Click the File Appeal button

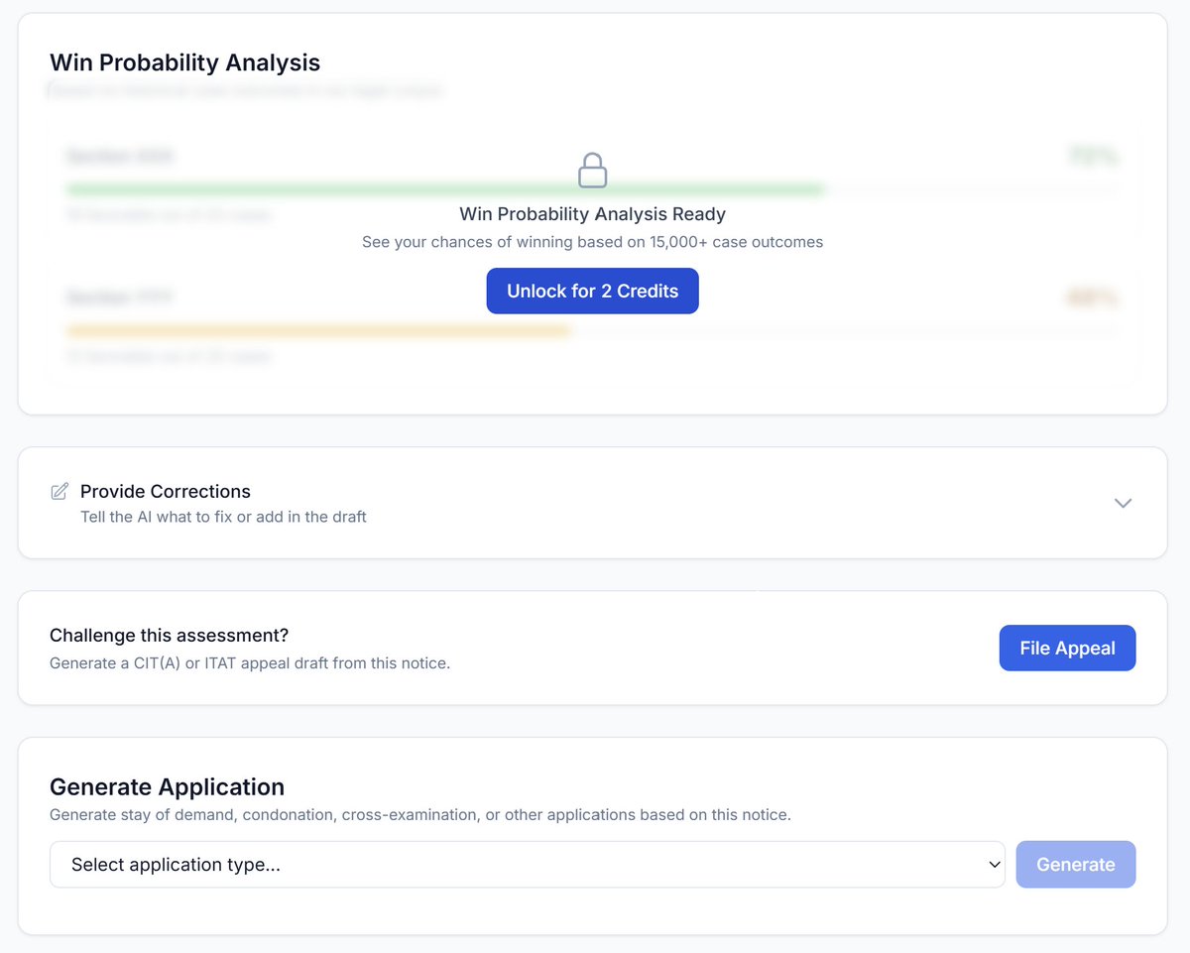[x=1067, y=648]
